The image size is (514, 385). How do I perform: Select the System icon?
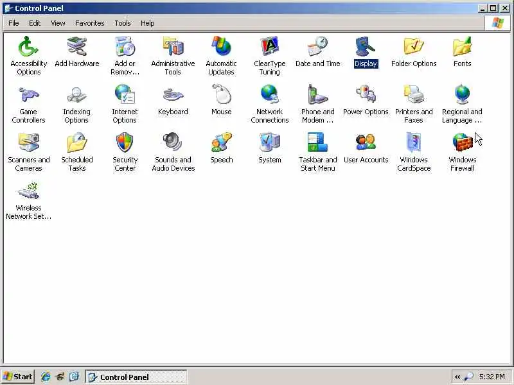(269, 142)
